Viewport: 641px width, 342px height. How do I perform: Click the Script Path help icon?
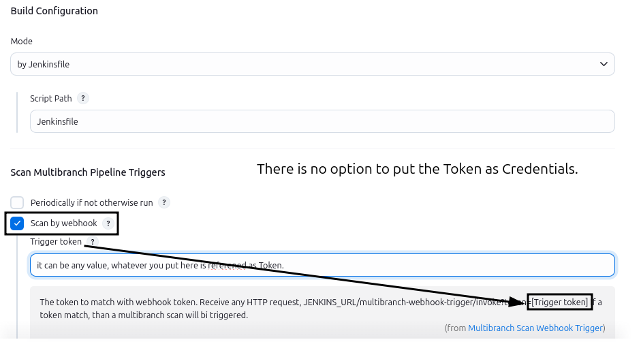83,98
